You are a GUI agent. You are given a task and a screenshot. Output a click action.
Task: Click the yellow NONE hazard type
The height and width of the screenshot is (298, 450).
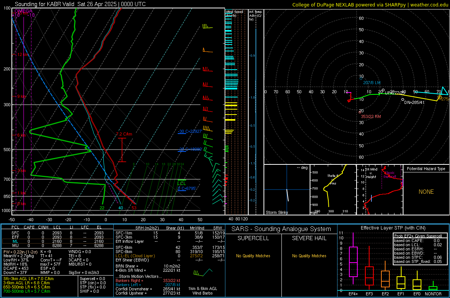pos(426,192)
